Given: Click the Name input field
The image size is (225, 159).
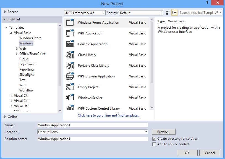Looking at the screenshot, I should (x=93, y=125).
